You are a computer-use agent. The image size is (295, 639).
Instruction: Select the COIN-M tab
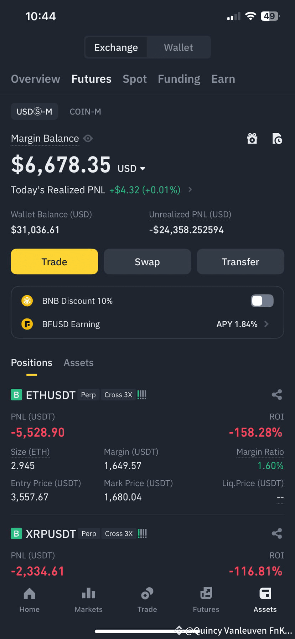coord(85,112)
